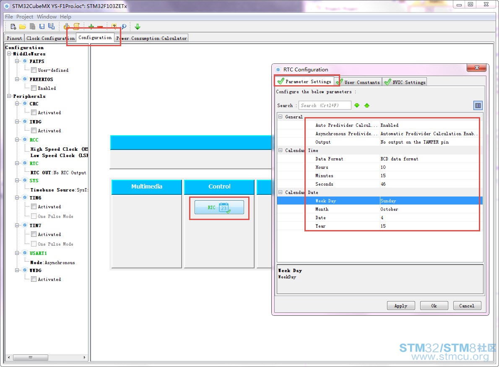Collapse the WWDG tree node
Screen dimensions: 499x367
pyautogui.click(x=17, y=270)
